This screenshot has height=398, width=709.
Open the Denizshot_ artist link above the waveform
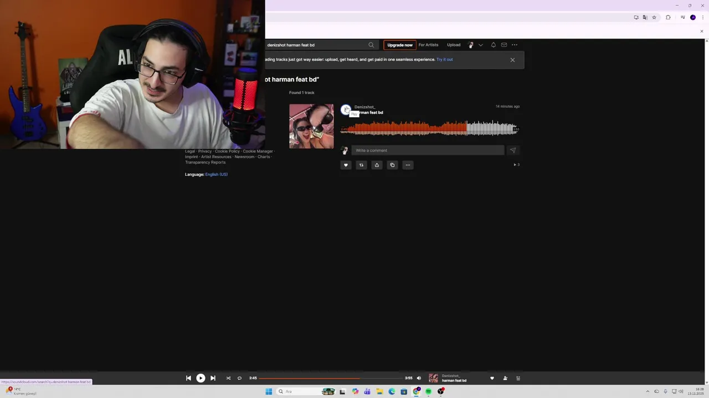[x=364, y=107]
